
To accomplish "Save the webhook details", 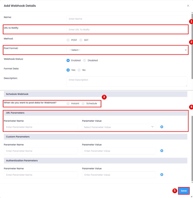I will pyautogui.click(x=184, y=191).
